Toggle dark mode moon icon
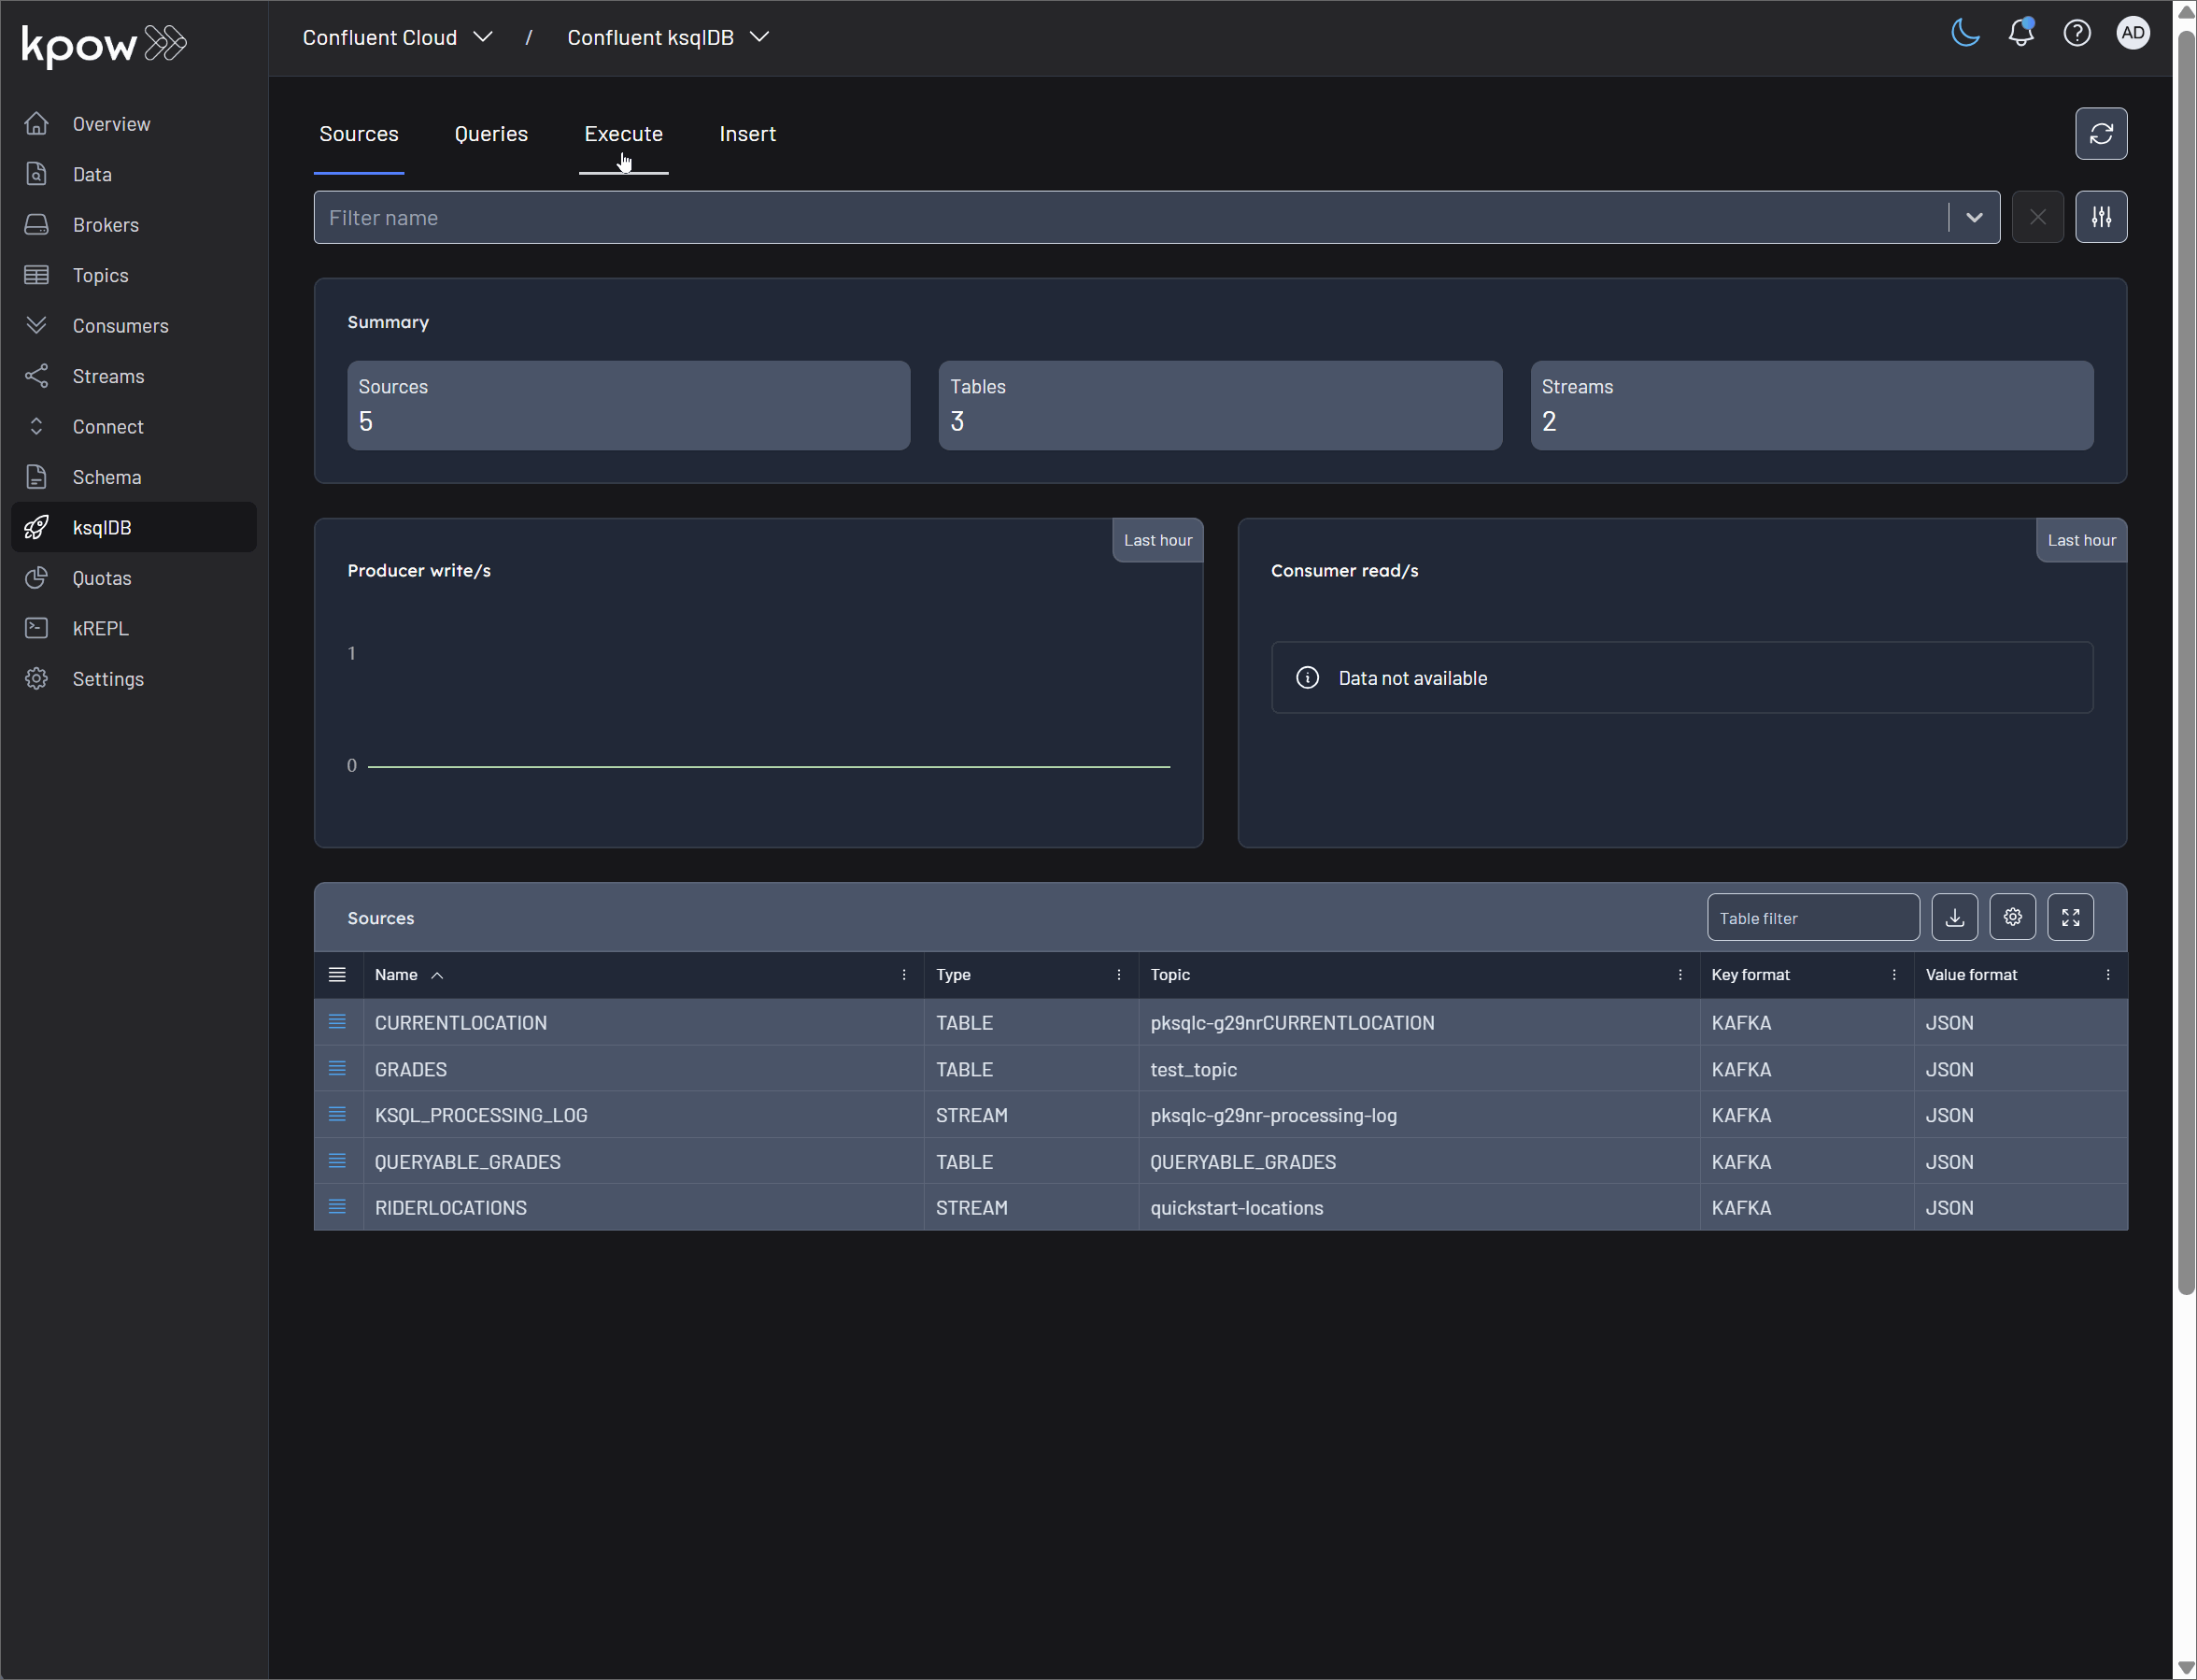The image size is (2197, 1680). 1965,33
